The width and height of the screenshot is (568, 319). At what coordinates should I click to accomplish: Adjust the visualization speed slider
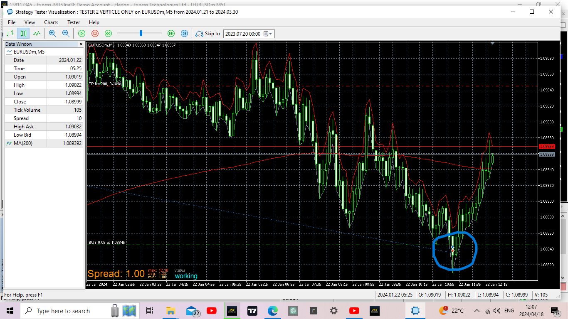pyautogui.click(x=141, y=33)
